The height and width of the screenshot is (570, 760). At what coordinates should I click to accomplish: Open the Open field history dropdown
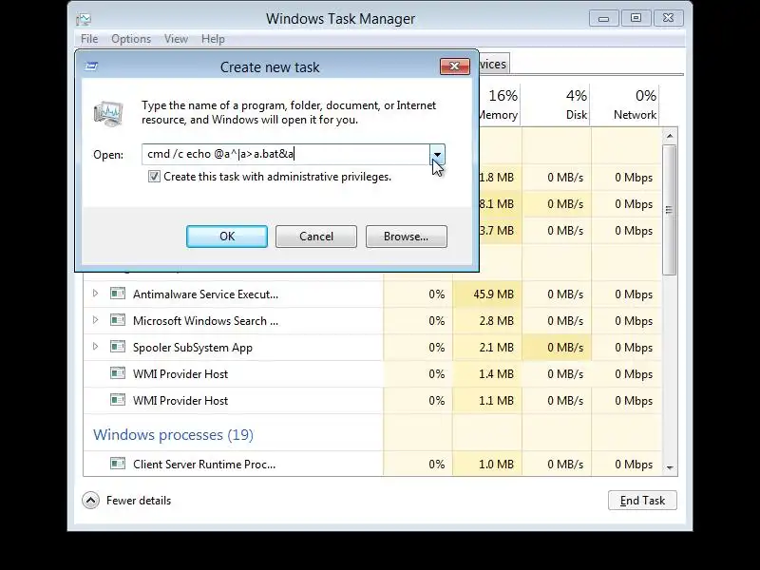tap(437, 155)
